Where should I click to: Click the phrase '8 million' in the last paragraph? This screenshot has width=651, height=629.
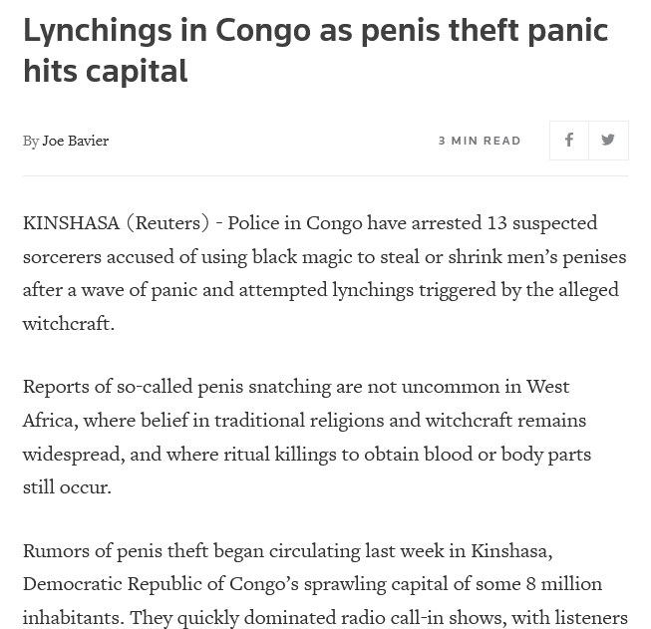564,584
